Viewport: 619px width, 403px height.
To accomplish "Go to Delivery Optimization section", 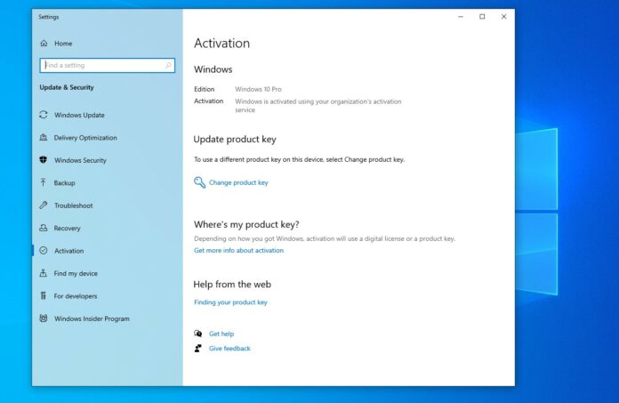I will point(85,138).
